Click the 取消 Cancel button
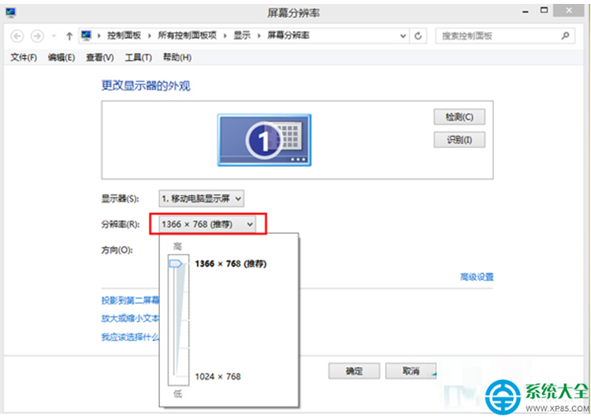The image size is (591, 417). click(x=411, y=371)
